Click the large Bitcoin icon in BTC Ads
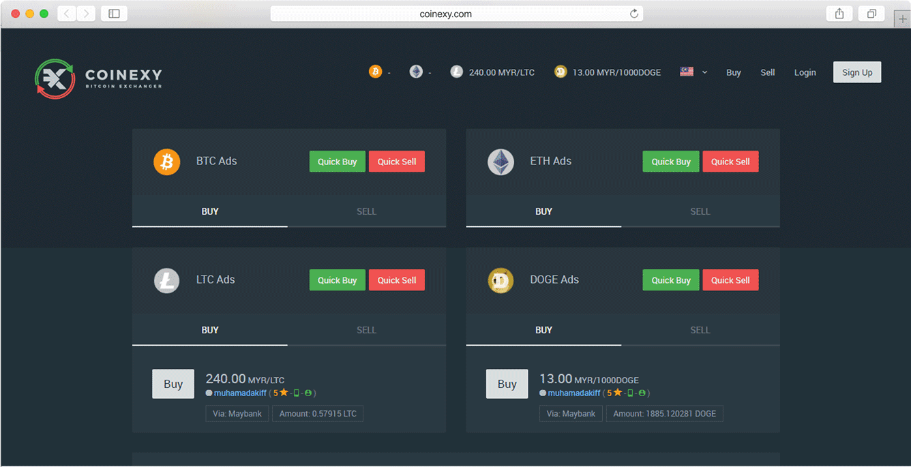 tap(166, 162)
